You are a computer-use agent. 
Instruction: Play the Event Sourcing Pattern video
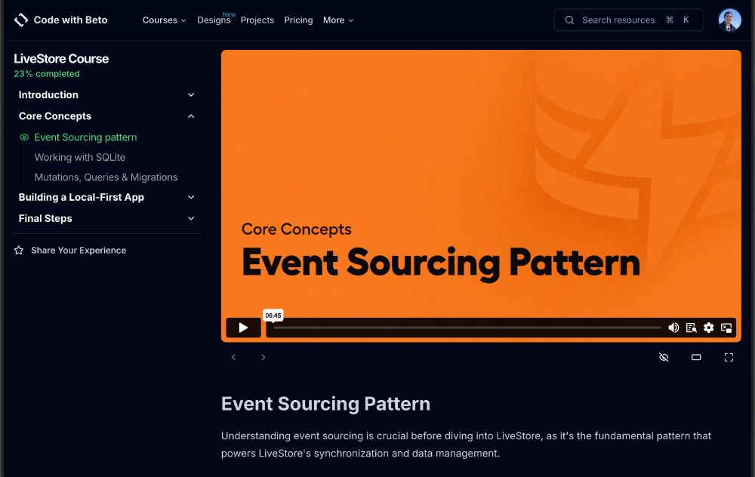(244, 328)
